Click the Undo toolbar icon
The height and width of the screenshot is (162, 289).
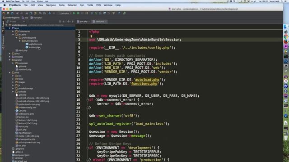(x=17, y=13)
